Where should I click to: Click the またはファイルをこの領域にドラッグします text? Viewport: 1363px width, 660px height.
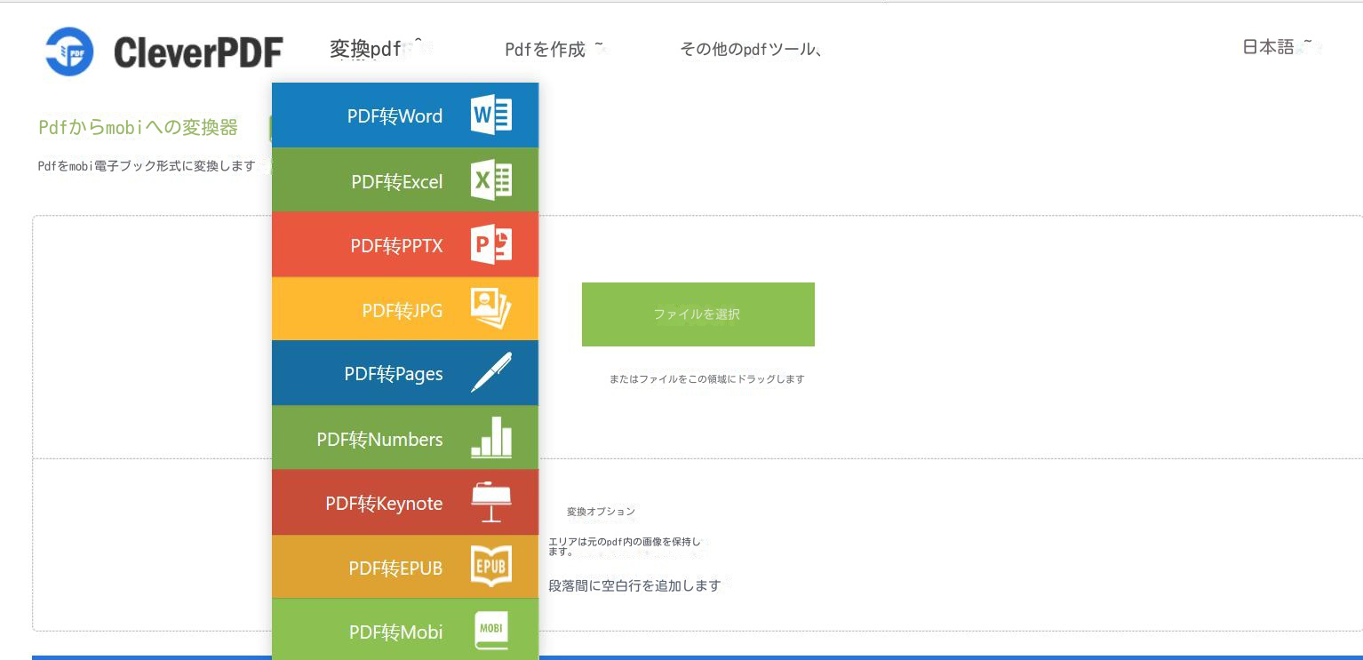[x=707, y=379]
